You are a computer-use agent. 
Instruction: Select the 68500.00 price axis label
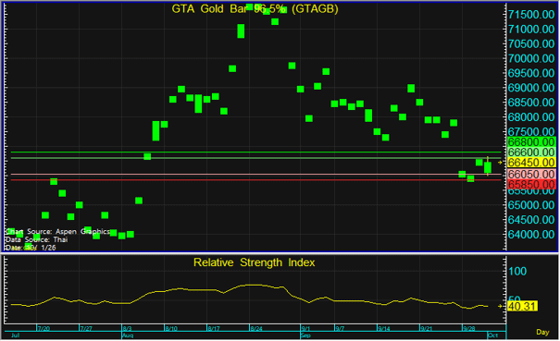coord(531,102)
